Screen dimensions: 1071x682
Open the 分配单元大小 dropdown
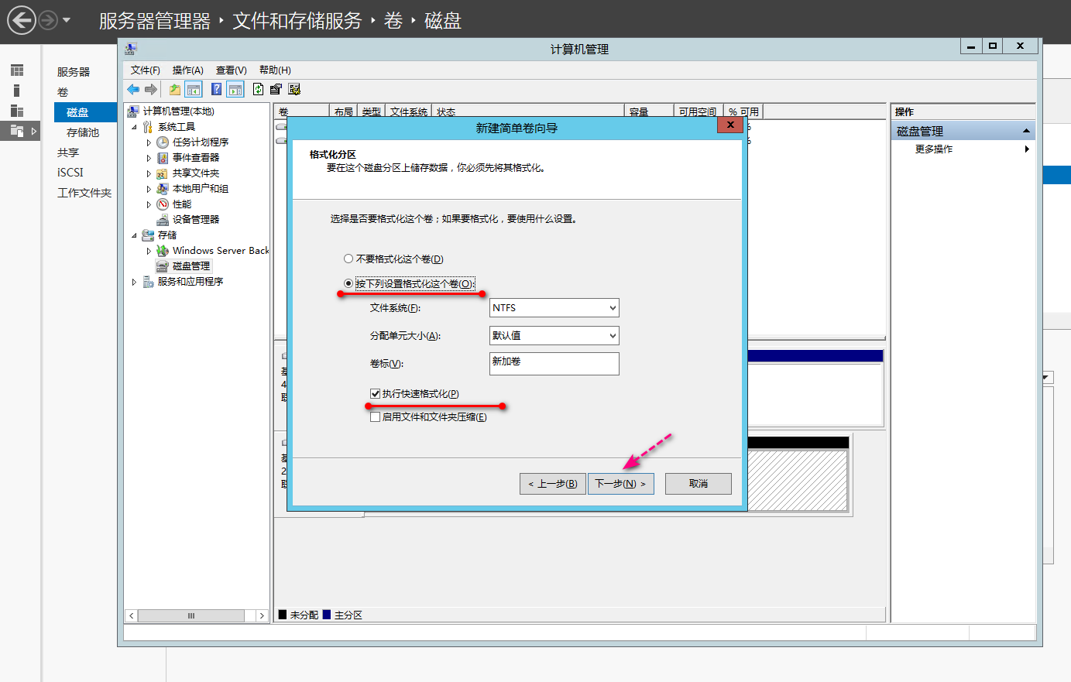(554, 336)
